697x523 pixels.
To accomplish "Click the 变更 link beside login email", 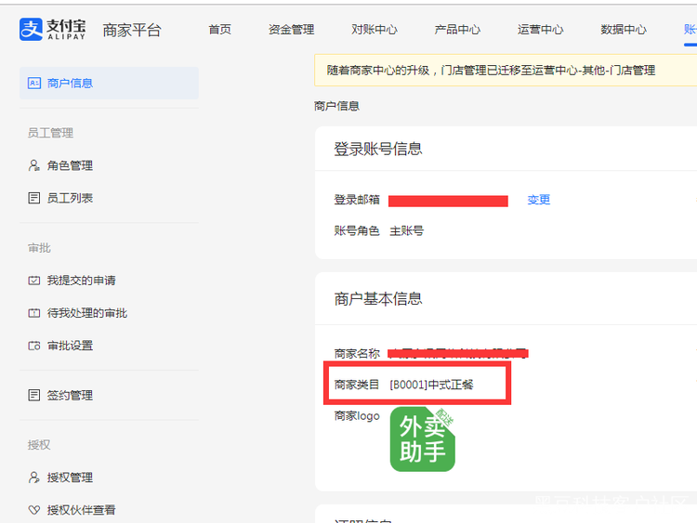I will click(x=539, y=200).
